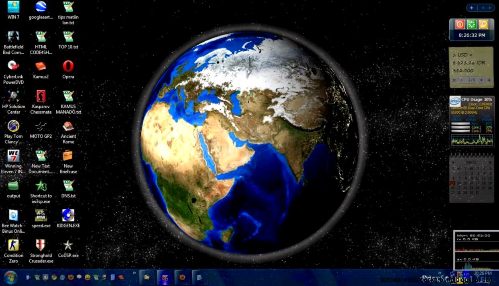Launch speed.exe Need for Speed icon

(x=41, y=219)
